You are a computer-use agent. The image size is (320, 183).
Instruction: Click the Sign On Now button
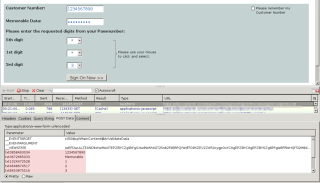(x=86, y=77)
